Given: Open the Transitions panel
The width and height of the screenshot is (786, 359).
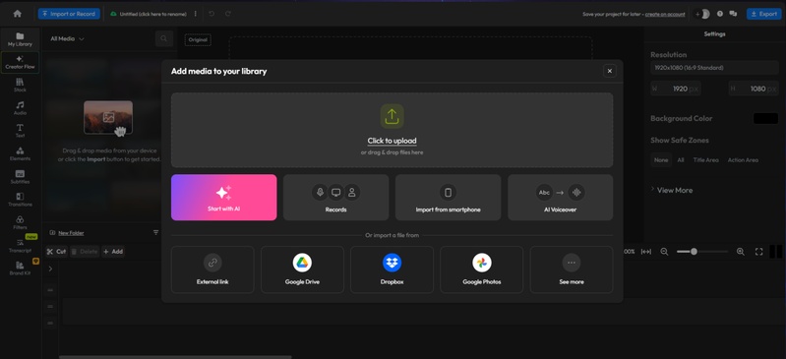Looking at the screenshot, I should pyautogui.click(x=20, y=200).
